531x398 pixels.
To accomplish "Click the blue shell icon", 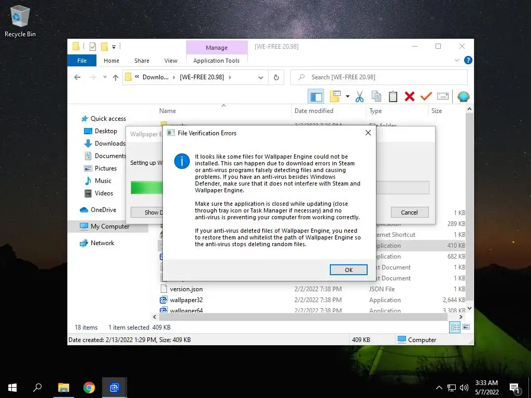I will tap(463, 97).
